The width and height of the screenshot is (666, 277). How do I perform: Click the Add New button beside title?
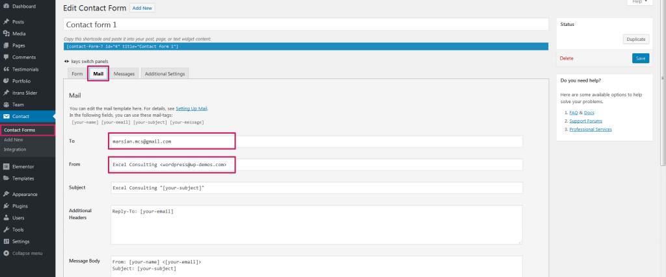point(142,8)
